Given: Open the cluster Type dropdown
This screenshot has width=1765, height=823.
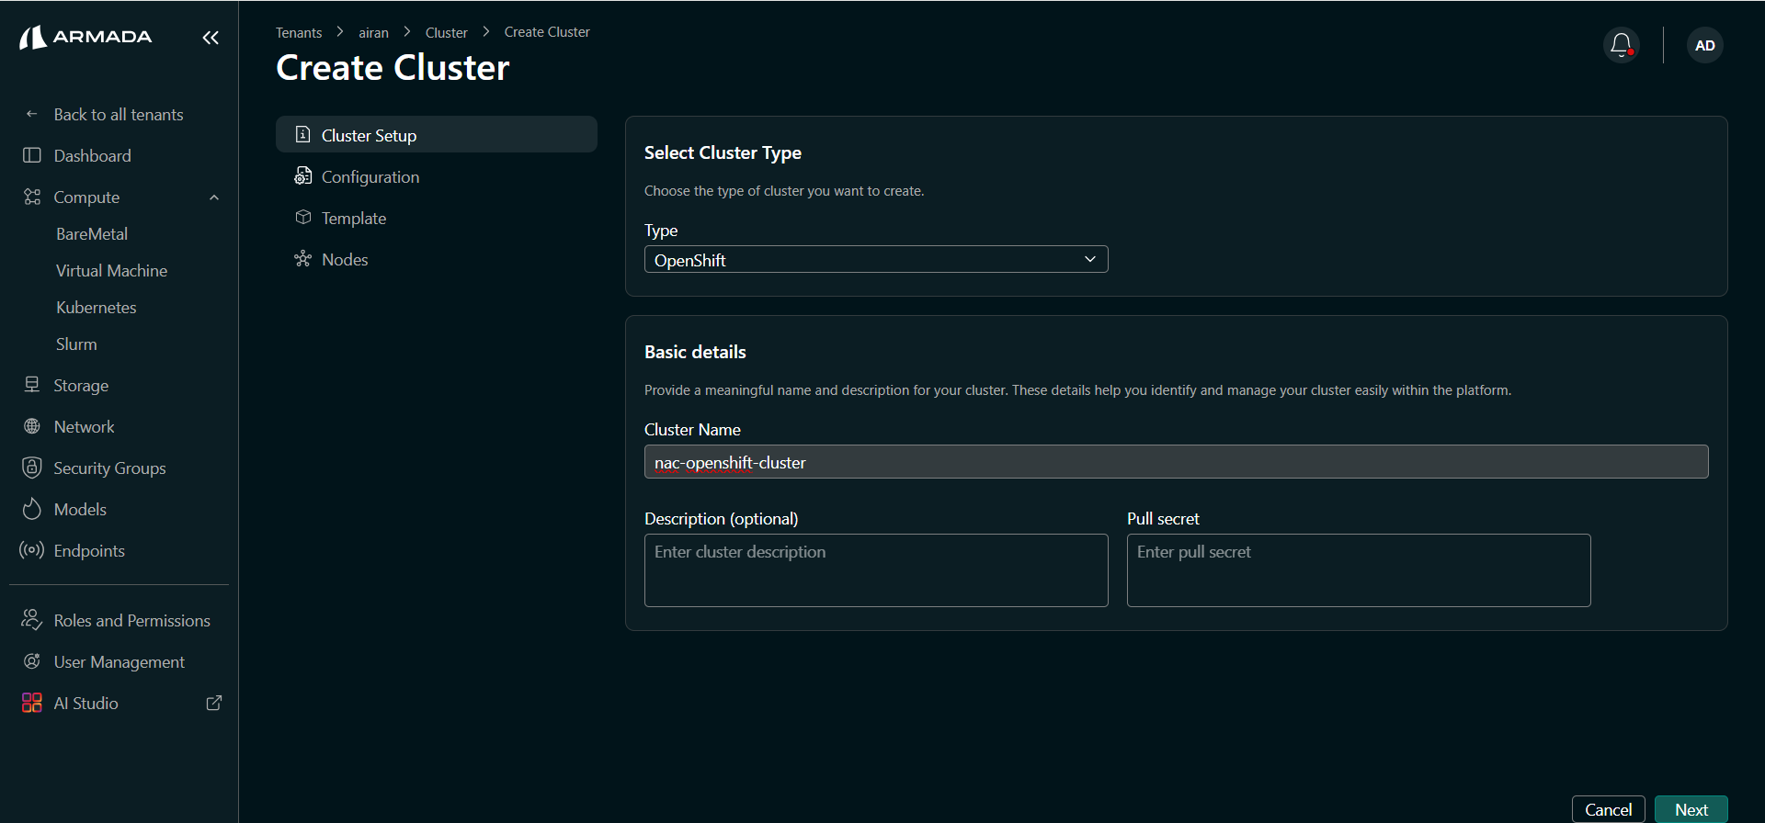Looking at the screenshot, I should [876, 259].
